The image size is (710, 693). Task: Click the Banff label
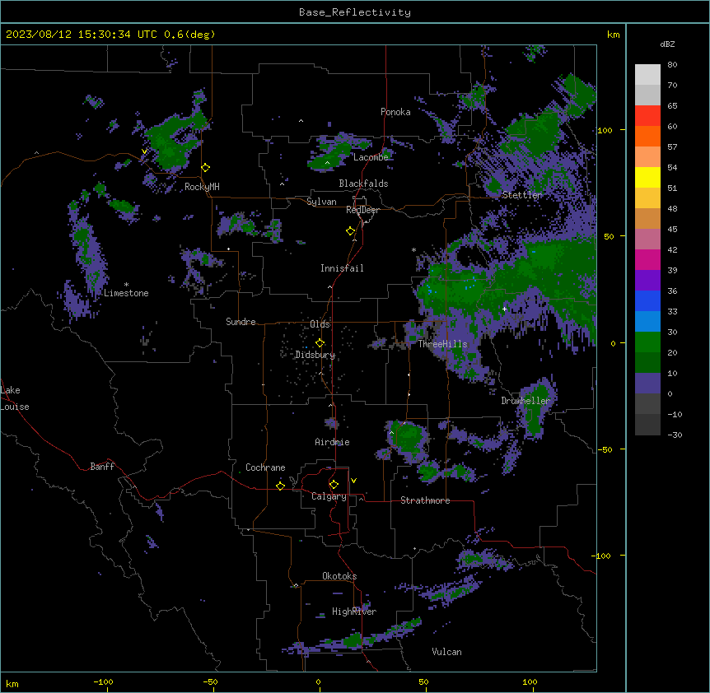tap(102, 467)
